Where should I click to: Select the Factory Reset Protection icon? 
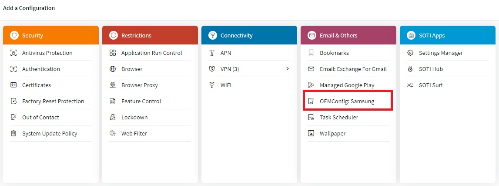(13, 101)
